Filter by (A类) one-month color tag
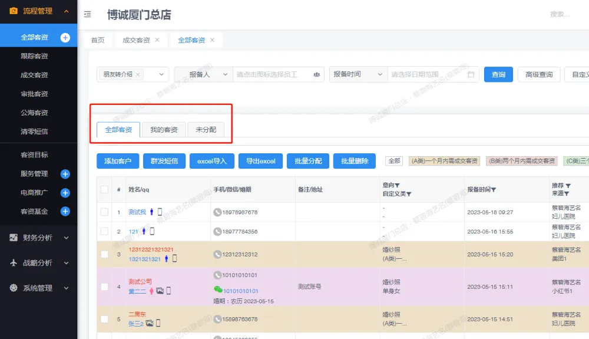 (x=445, y=161)
